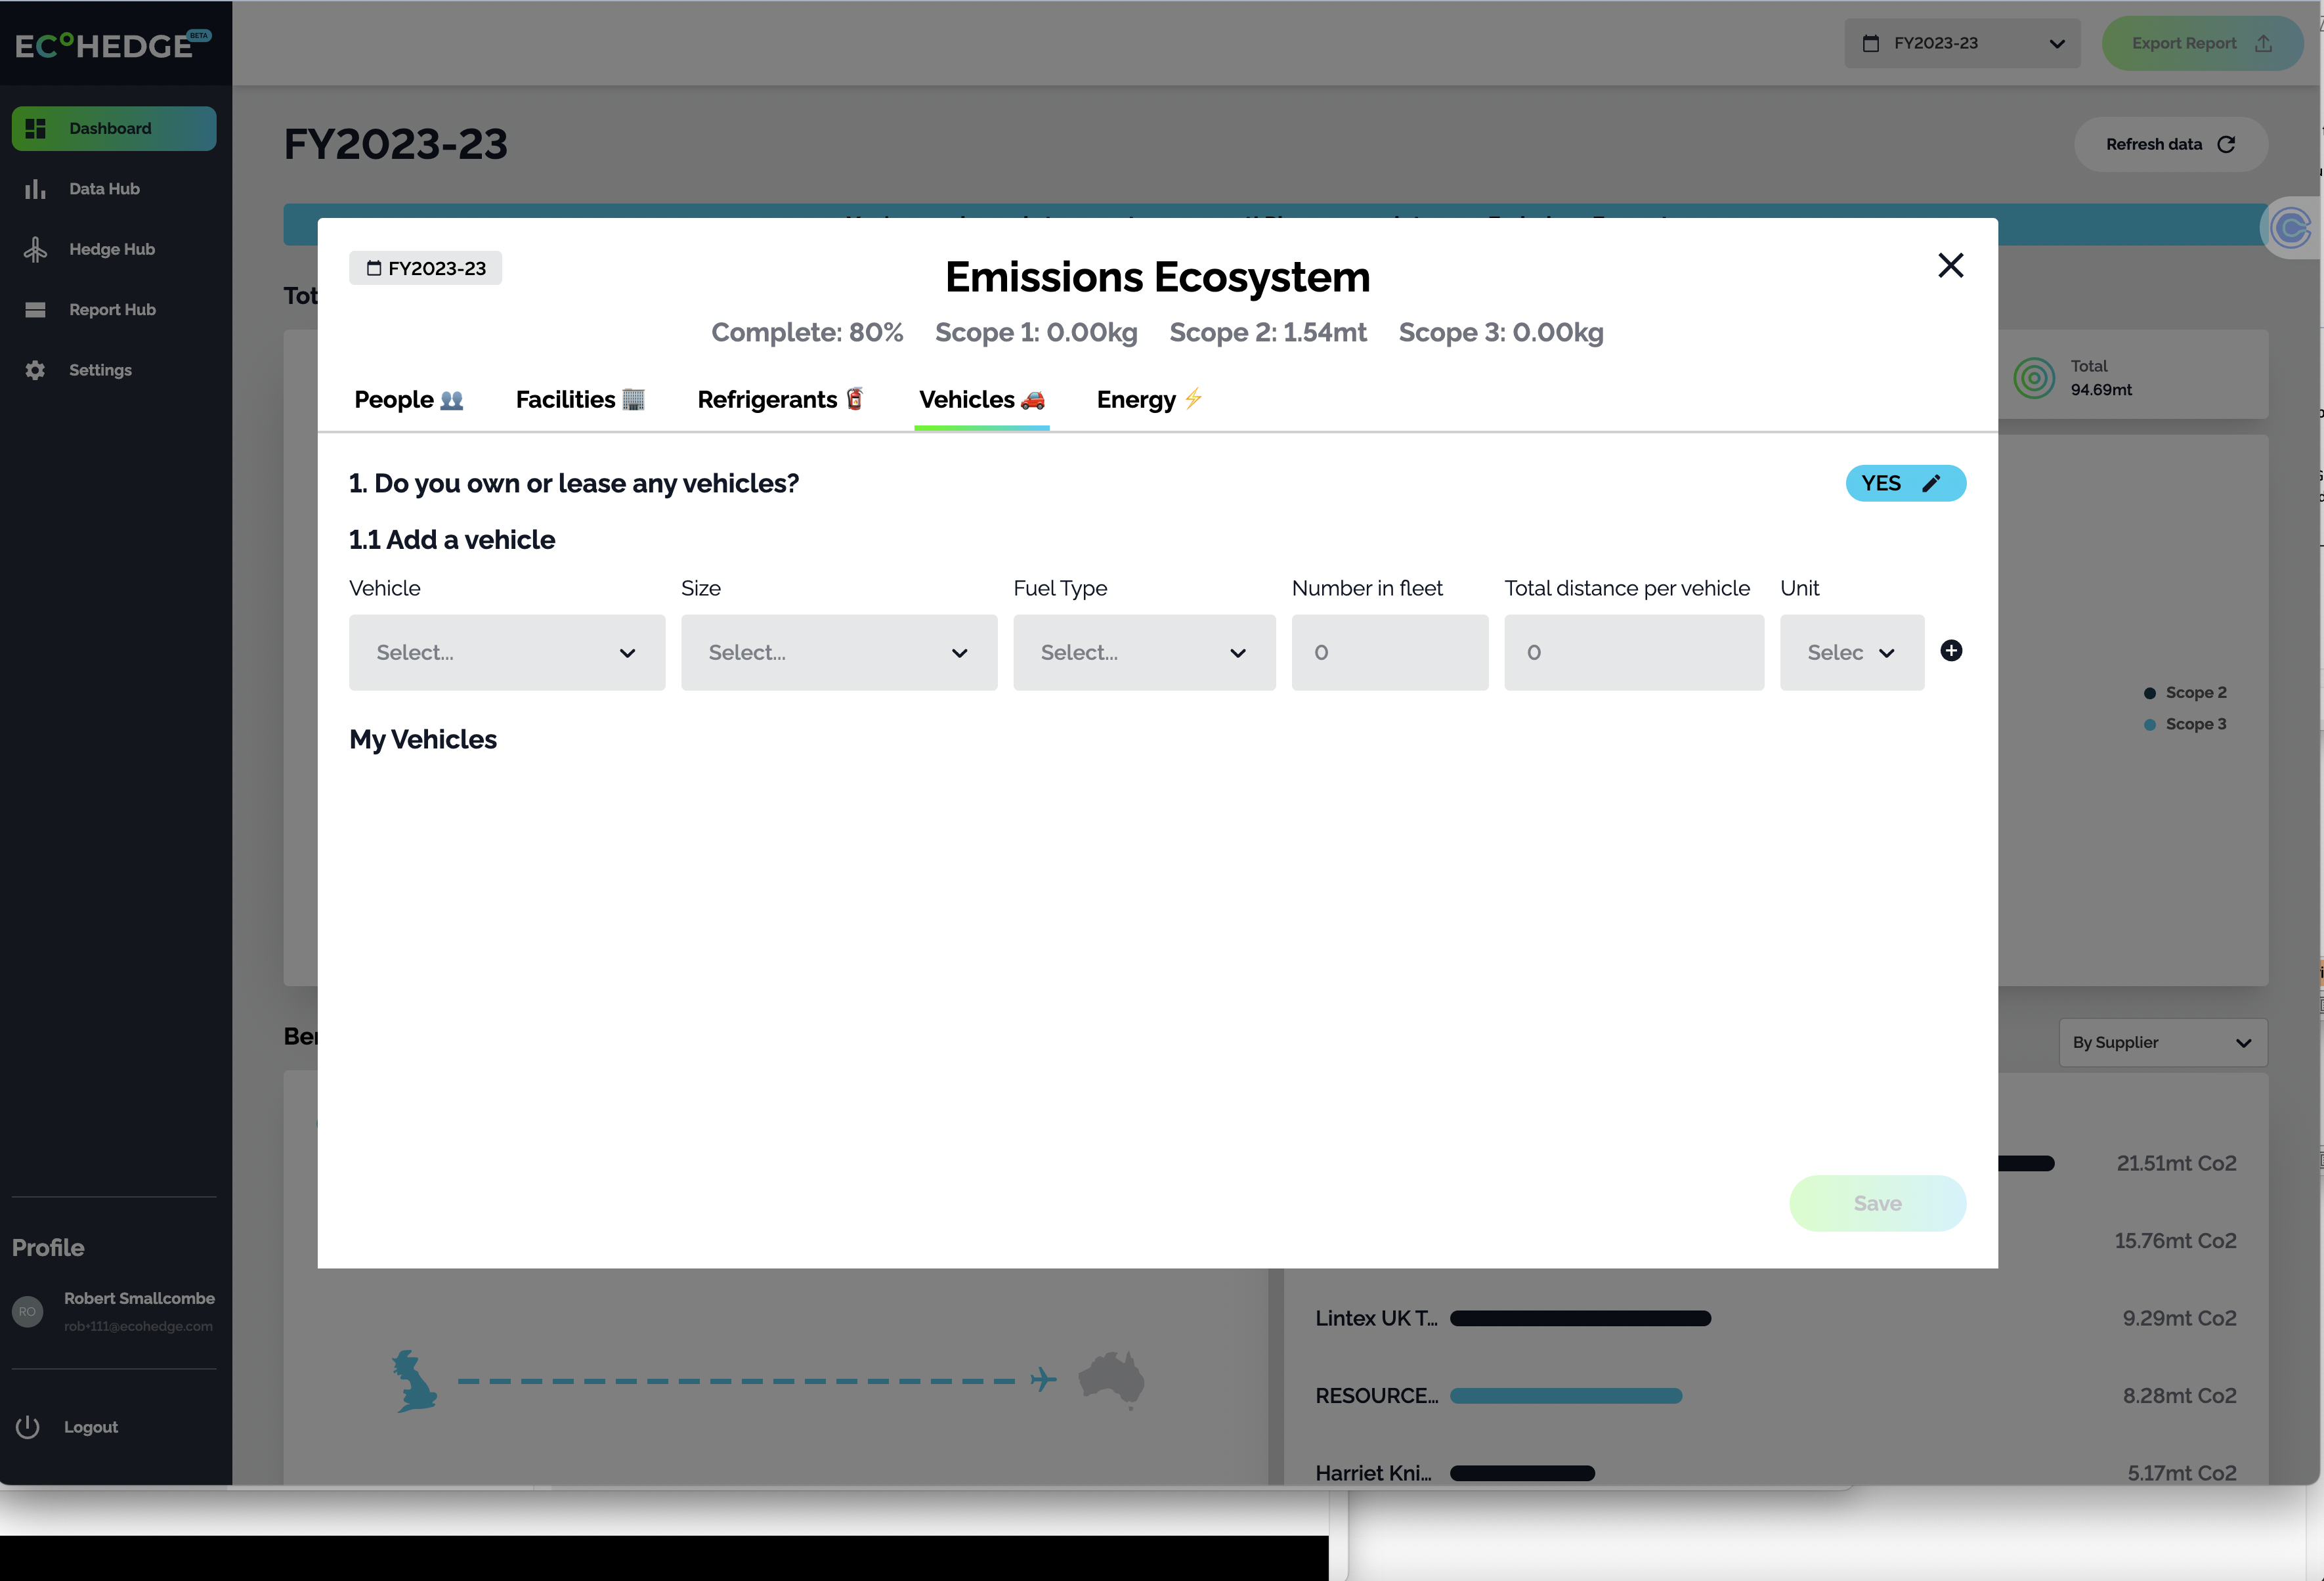Click the Number in fleet input field

tap(1390, 652)
